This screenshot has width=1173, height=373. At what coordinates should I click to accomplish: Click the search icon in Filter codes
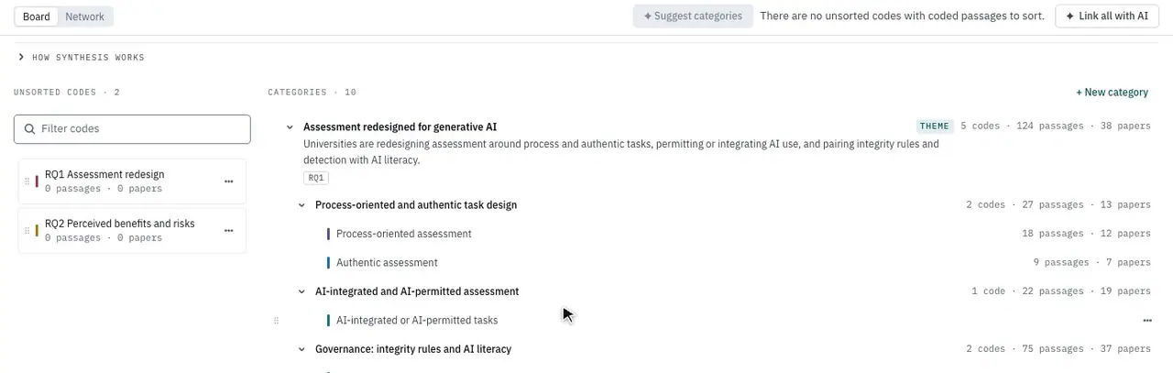pos(30,129)
